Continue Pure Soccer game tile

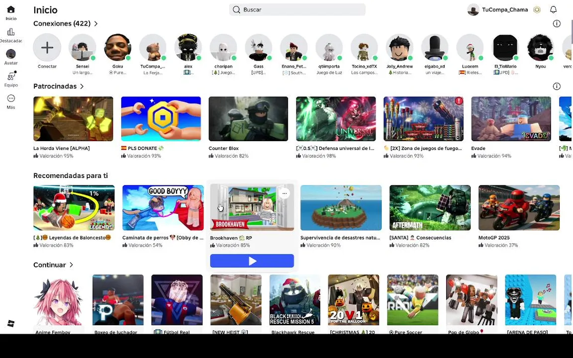[x=412, y=300]
